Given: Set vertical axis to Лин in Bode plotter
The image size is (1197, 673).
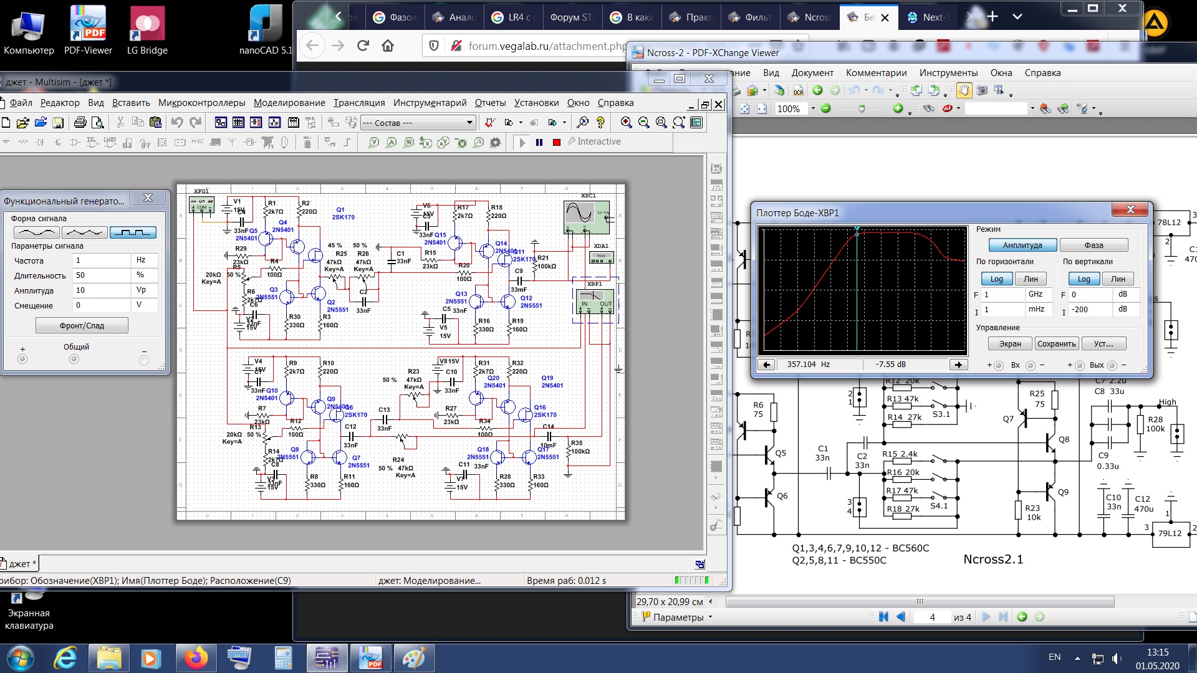Looking at the screenshot, I should (1118, 279).
